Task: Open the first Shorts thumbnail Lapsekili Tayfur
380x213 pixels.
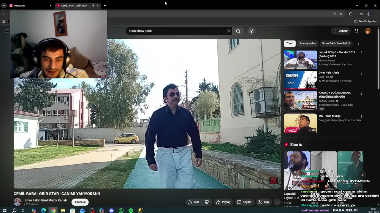Action: (x=297, y=170)
